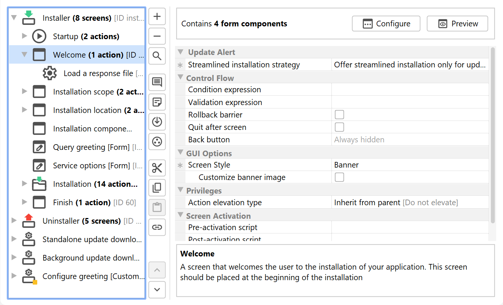Image resolution: width=503 pixels, height=305 pixels.
Task: Click the Preview button
Action: pos(457,24)
